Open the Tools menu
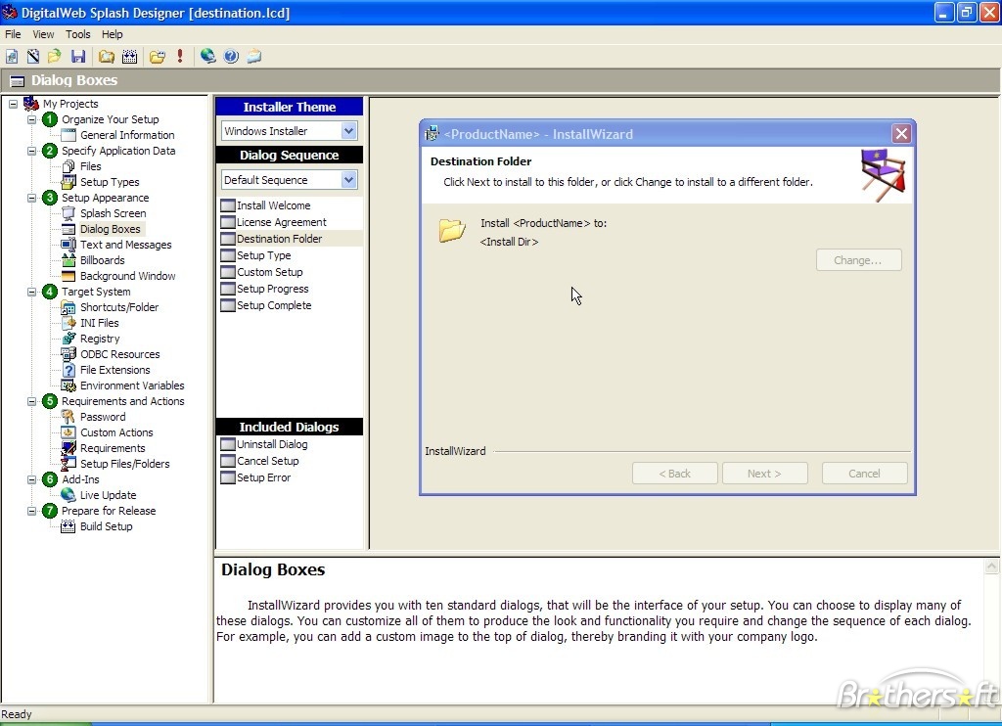 pos(78,34)
